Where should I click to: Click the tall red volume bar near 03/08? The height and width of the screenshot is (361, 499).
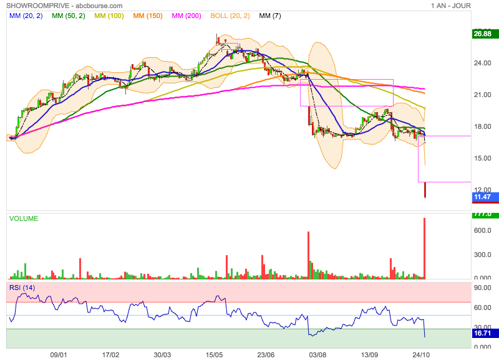click(x=308, y=255)
